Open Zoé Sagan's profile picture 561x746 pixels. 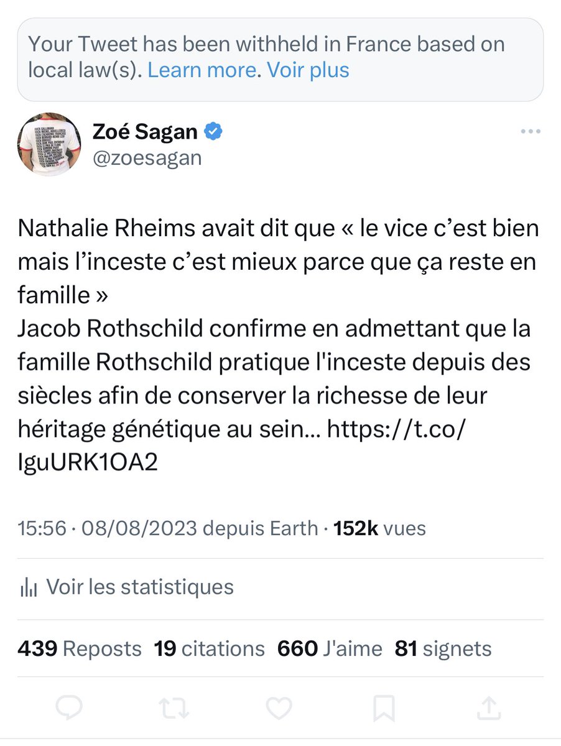[49, 144]
